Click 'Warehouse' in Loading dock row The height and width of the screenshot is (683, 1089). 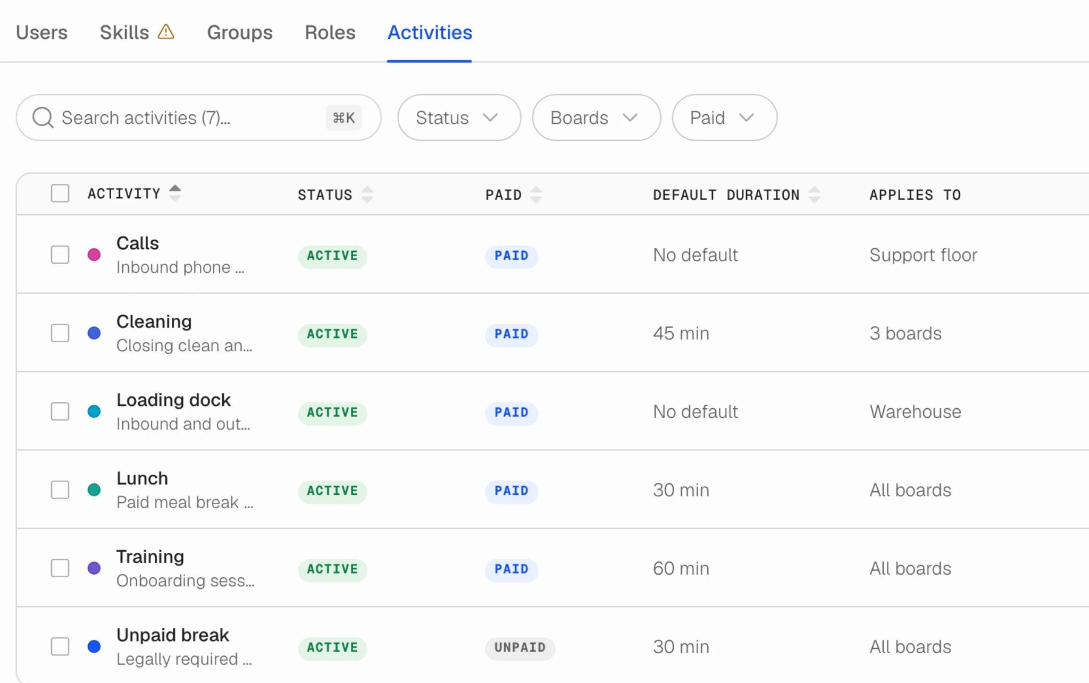click(x=915, y=411)
